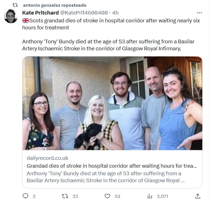Click the share upload icon
The image size is (211, 204).
(x=198, y=196)
